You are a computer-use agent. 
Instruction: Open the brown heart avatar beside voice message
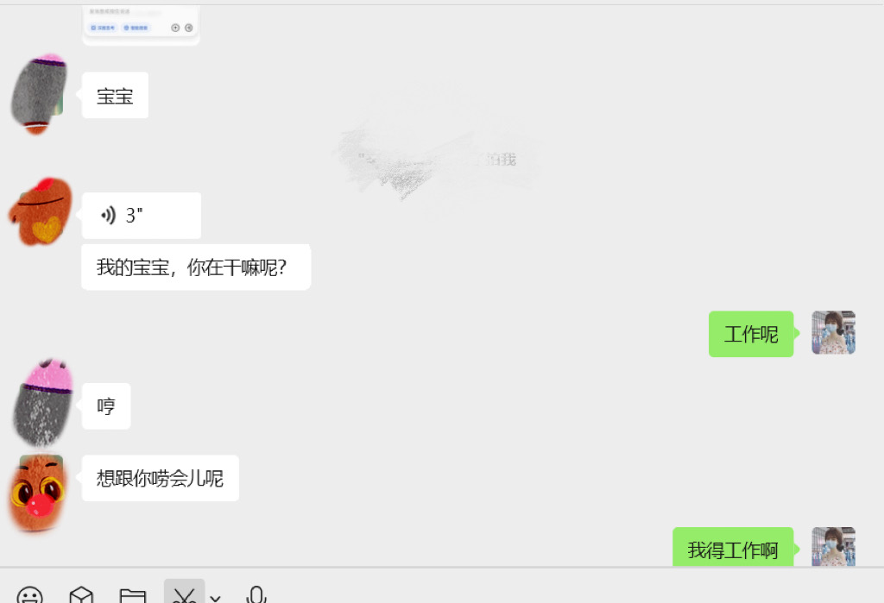click(41, 211)
